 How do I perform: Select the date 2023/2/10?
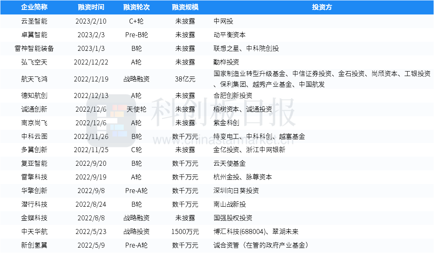(91, 21)
